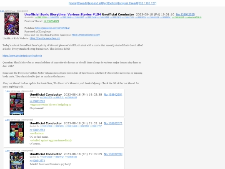Open the [home] navigation link
Image resolution: width=225 pixels, height=169 pixels.
coord(73,3)
